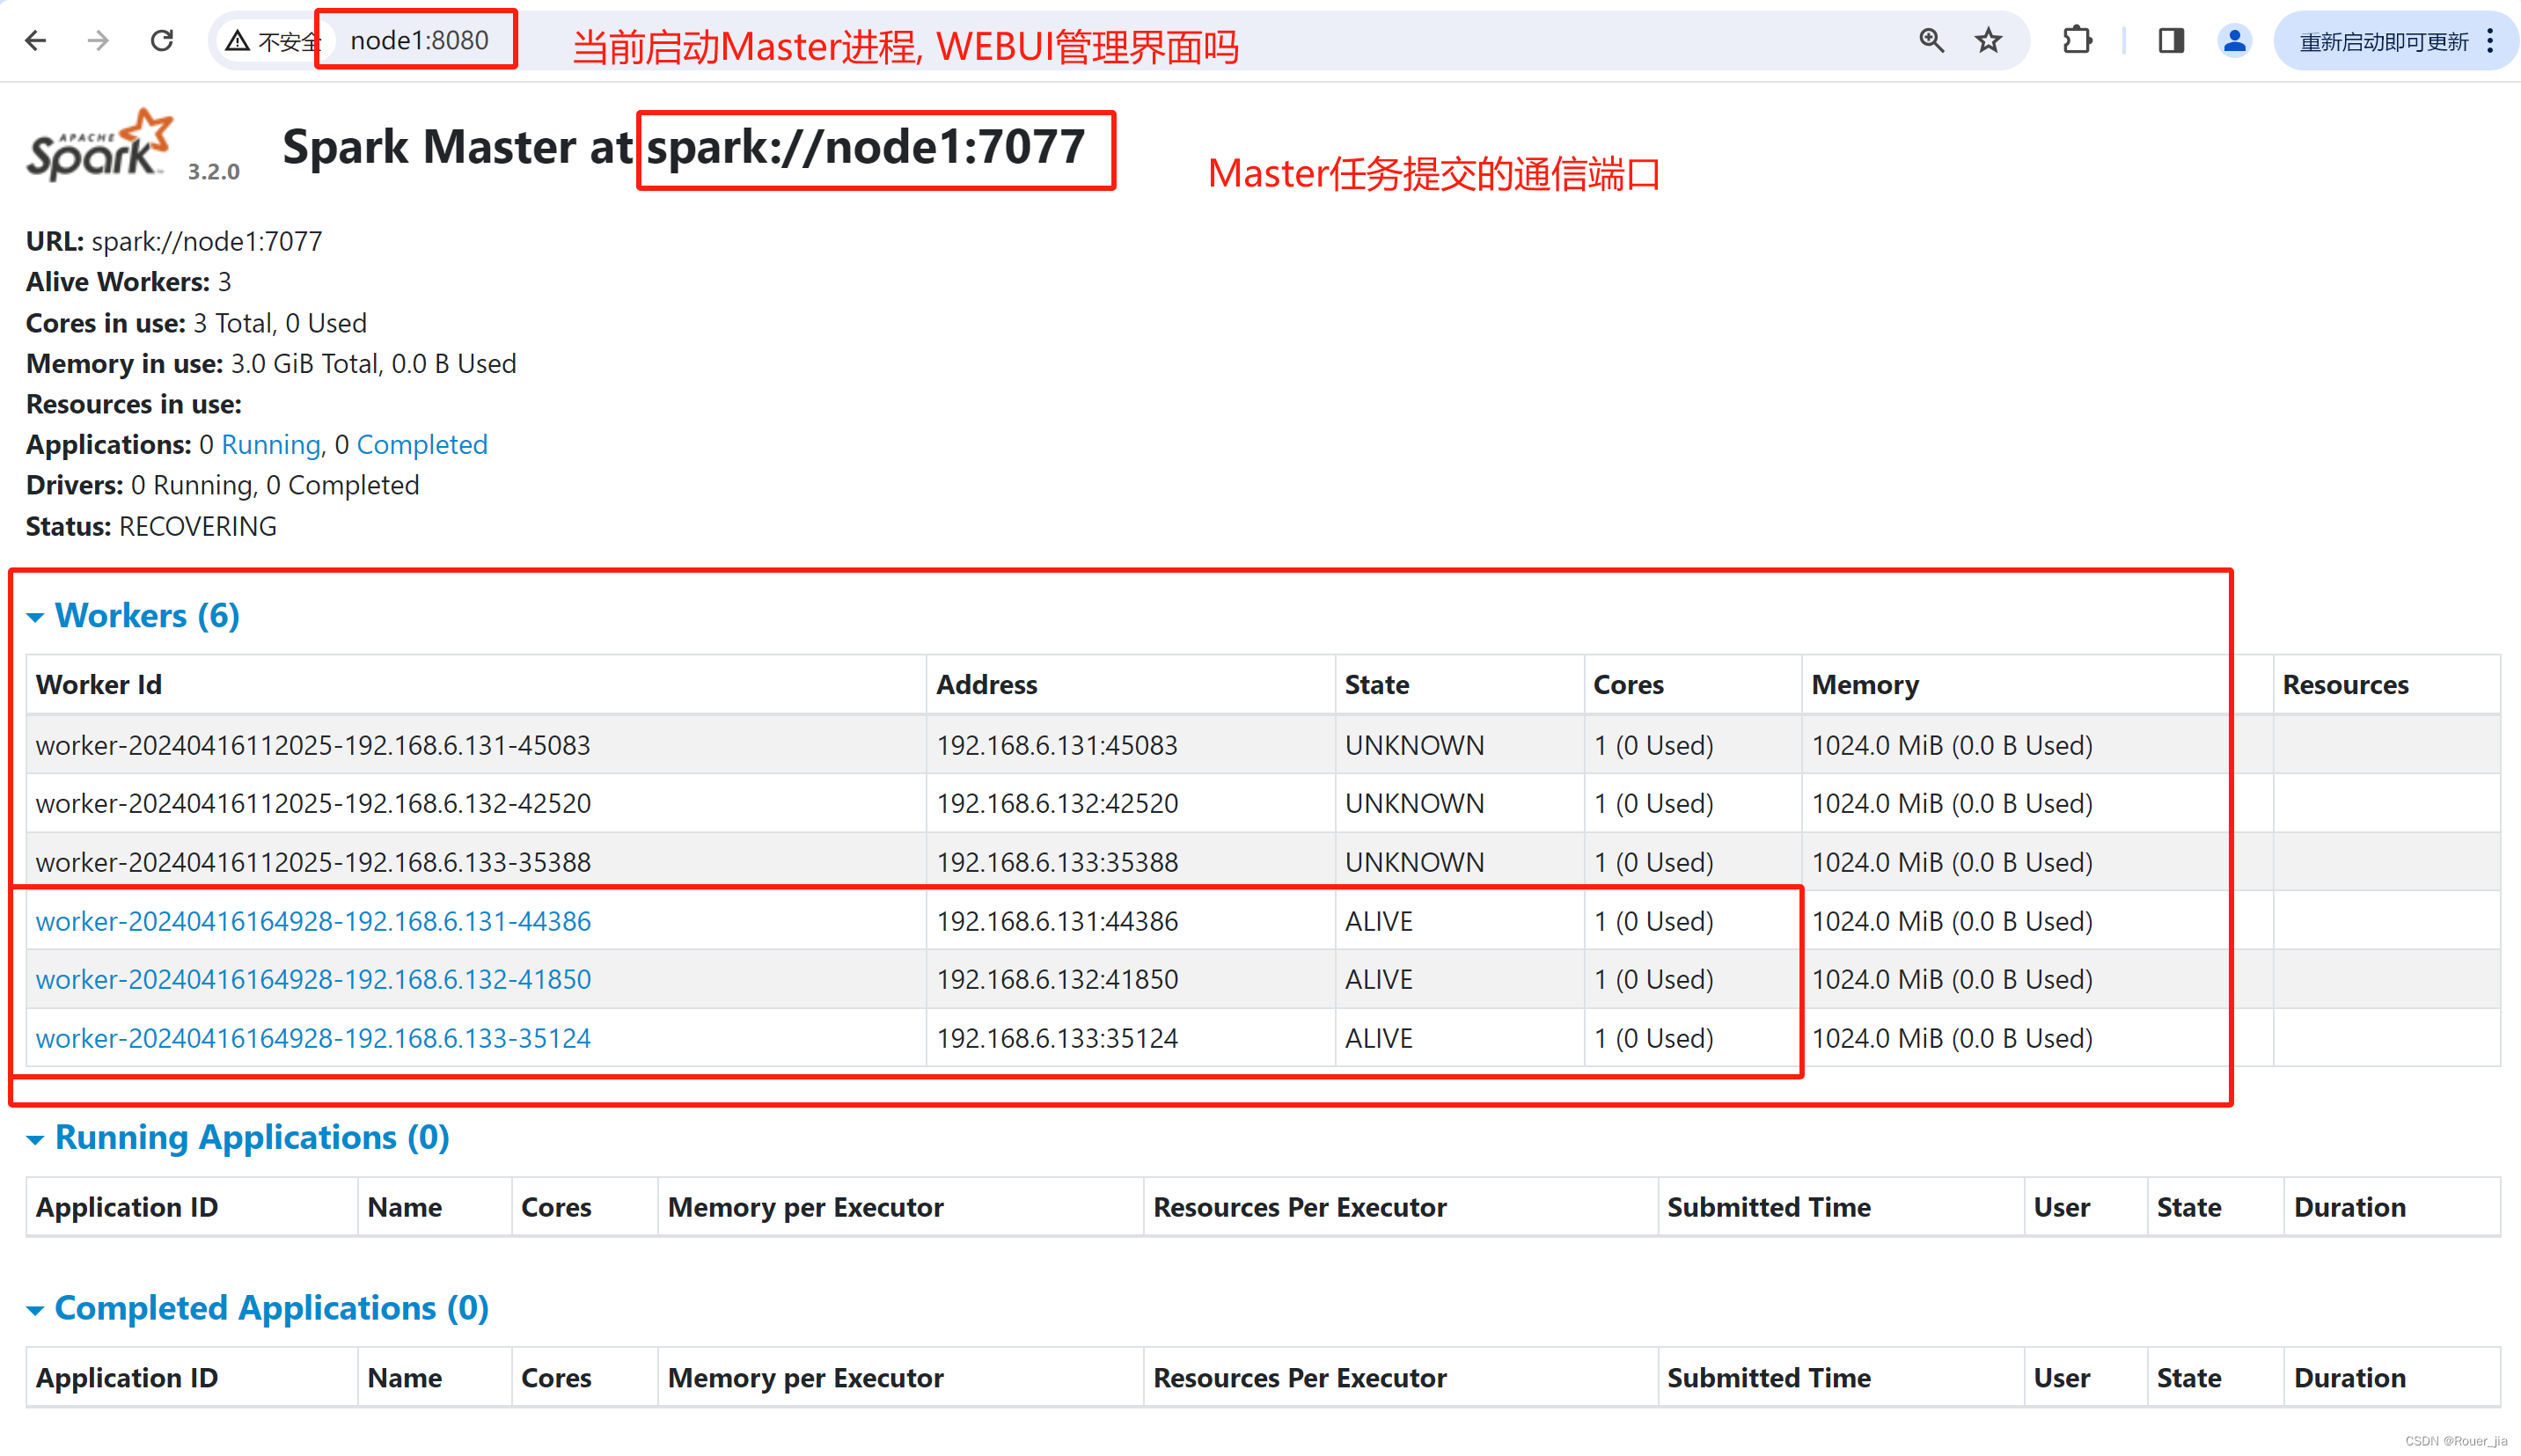Click the node1:8080 address field

point(419,40)
